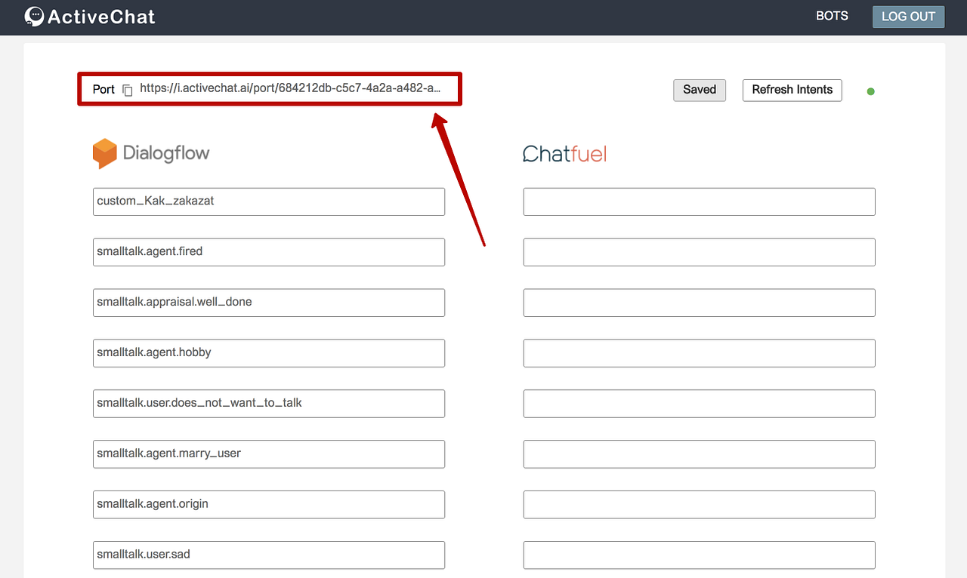Select the empty Chatfuel field beside custom_Kak_zakazat

699,201
